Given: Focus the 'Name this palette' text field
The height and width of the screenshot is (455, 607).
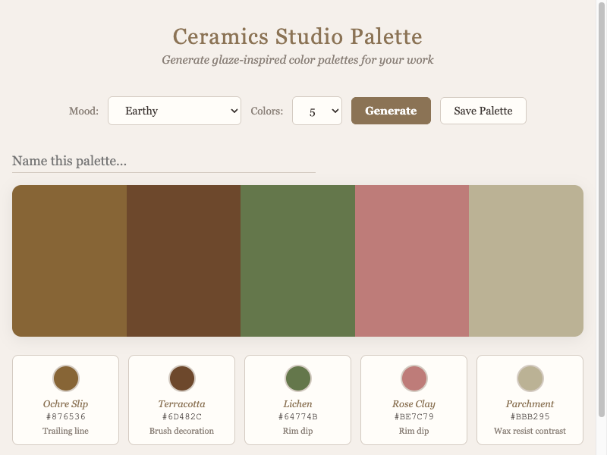Looking at the screenshot, I should pyautogui.click(x=163, y=161).
